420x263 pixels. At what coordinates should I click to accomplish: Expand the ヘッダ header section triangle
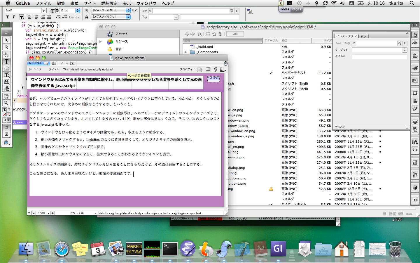pyautogui.click(x=30, y=69)
